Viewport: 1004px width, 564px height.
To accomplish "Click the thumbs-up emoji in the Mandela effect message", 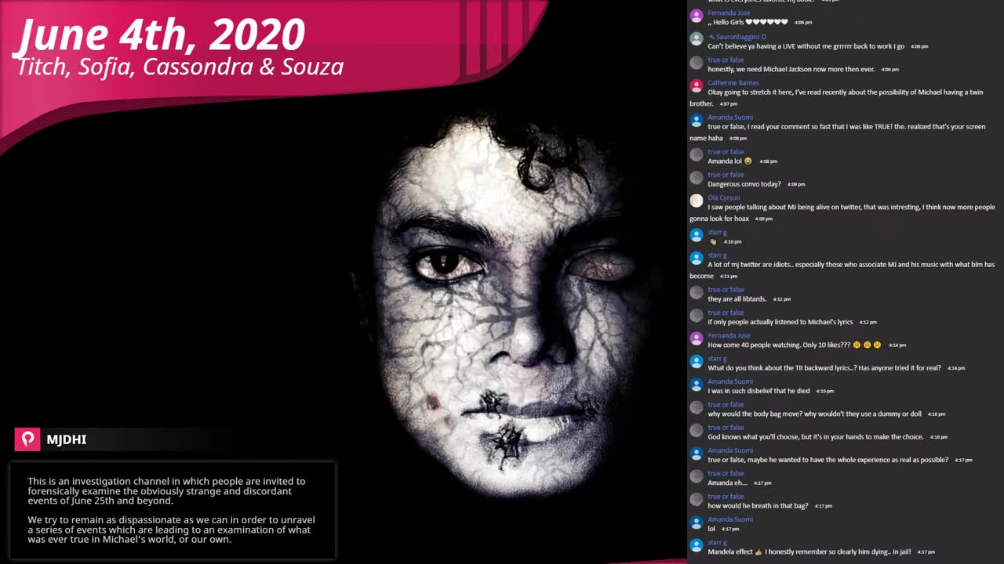I will [758, 551].
